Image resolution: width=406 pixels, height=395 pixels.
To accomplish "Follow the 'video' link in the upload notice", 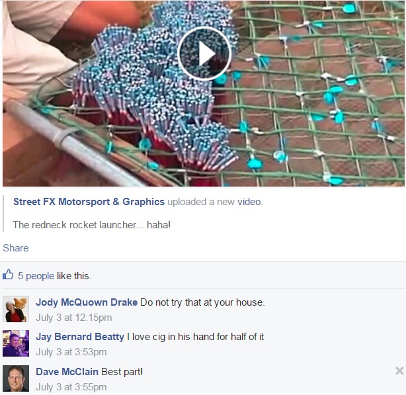I will pos(249,202).
